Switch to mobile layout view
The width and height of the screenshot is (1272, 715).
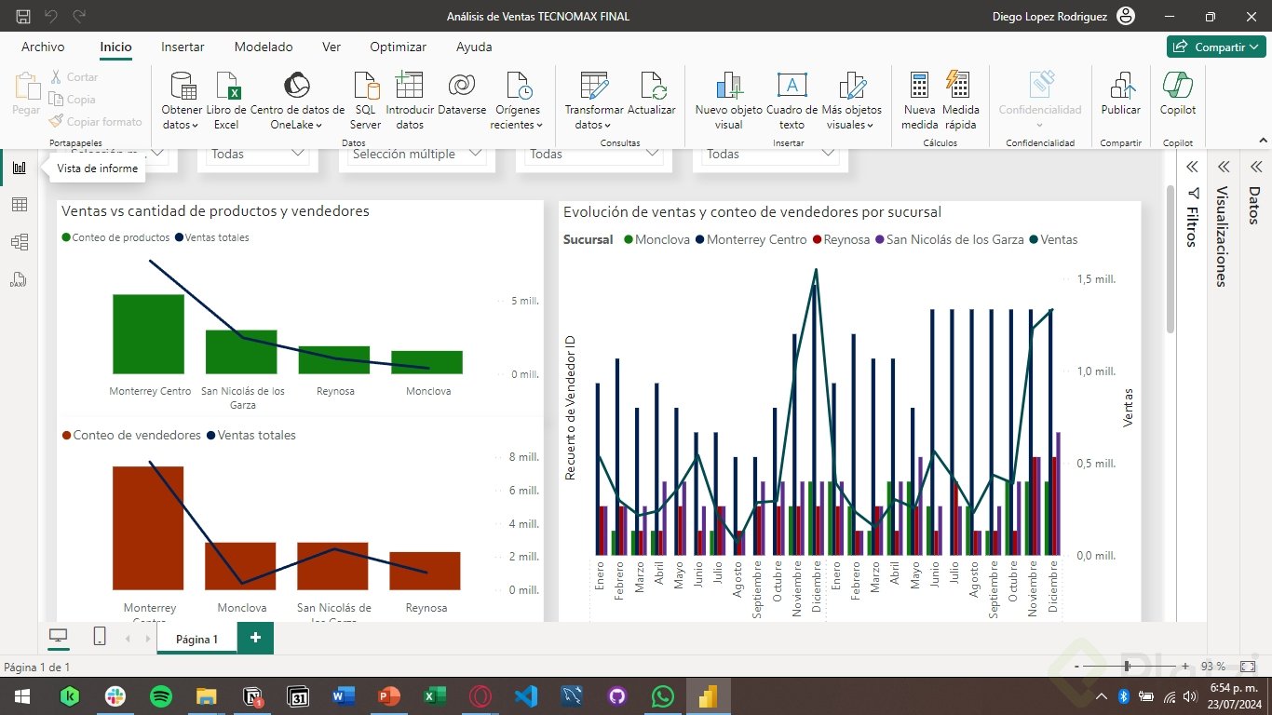(100, 636)
